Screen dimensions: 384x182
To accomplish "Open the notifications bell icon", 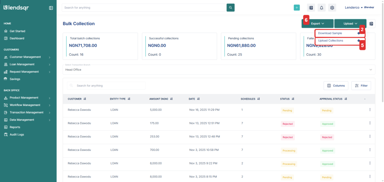I will 321,7.
